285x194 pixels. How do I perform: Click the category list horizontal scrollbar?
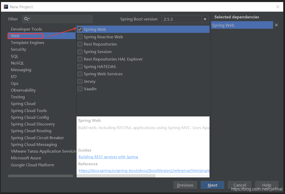click(41, 176)
